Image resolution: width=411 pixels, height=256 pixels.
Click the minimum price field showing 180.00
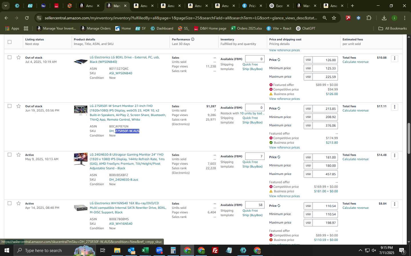[x=325, y=166]
